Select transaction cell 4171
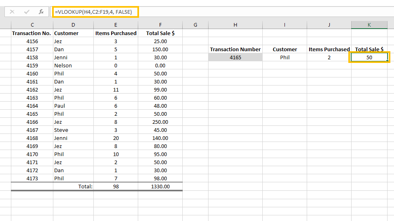Viewport: 394px width, 221px height. [32, 162]
